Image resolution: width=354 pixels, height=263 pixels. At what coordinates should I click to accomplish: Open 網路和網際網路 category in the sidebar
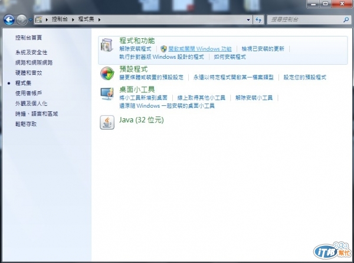[34, 62]
